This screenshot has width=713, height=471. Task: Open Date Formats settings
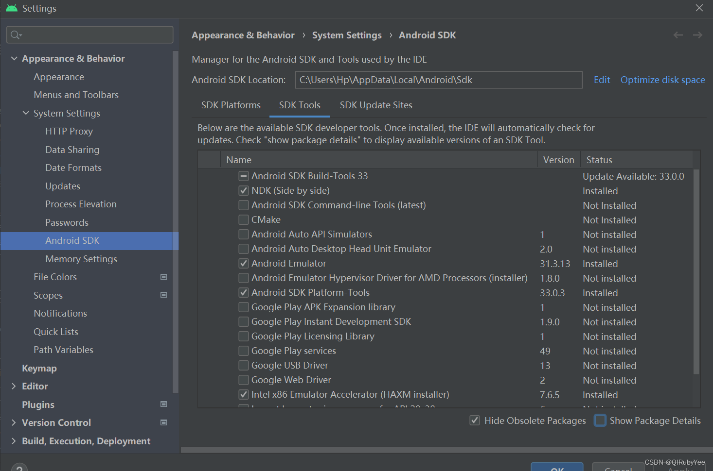click(73, 168)
